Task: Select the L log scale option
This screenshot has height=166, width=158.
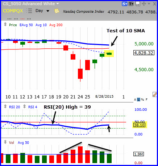Action: click(x=138, y=100)
